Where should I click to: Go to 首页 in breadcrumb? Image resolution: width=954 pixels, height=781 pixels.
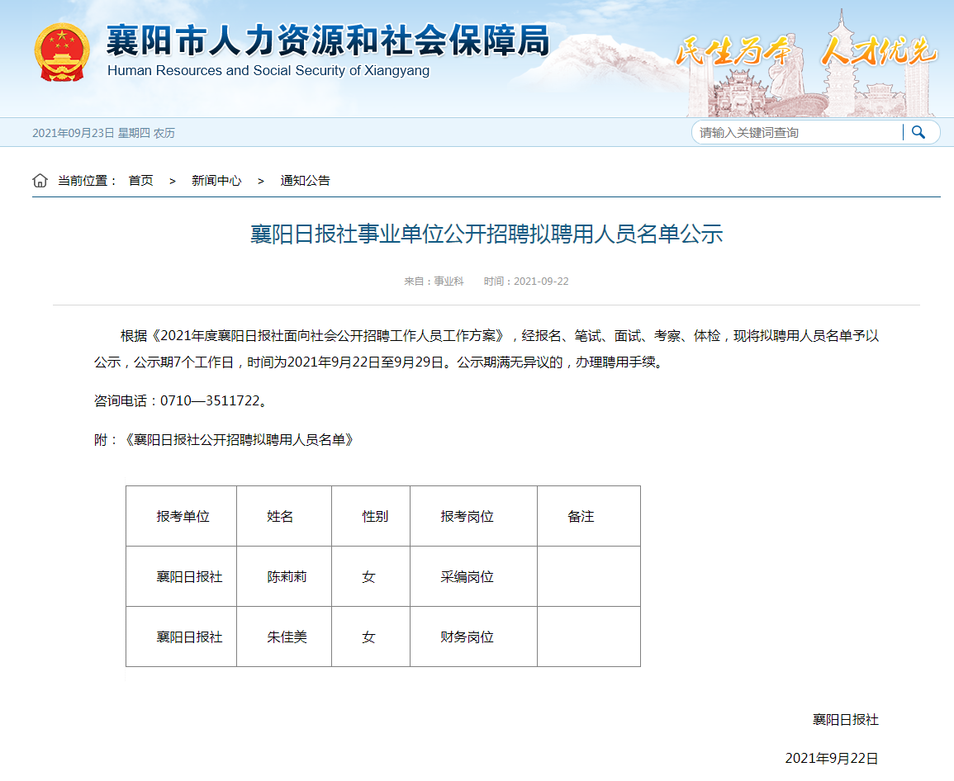coord(140,181)
